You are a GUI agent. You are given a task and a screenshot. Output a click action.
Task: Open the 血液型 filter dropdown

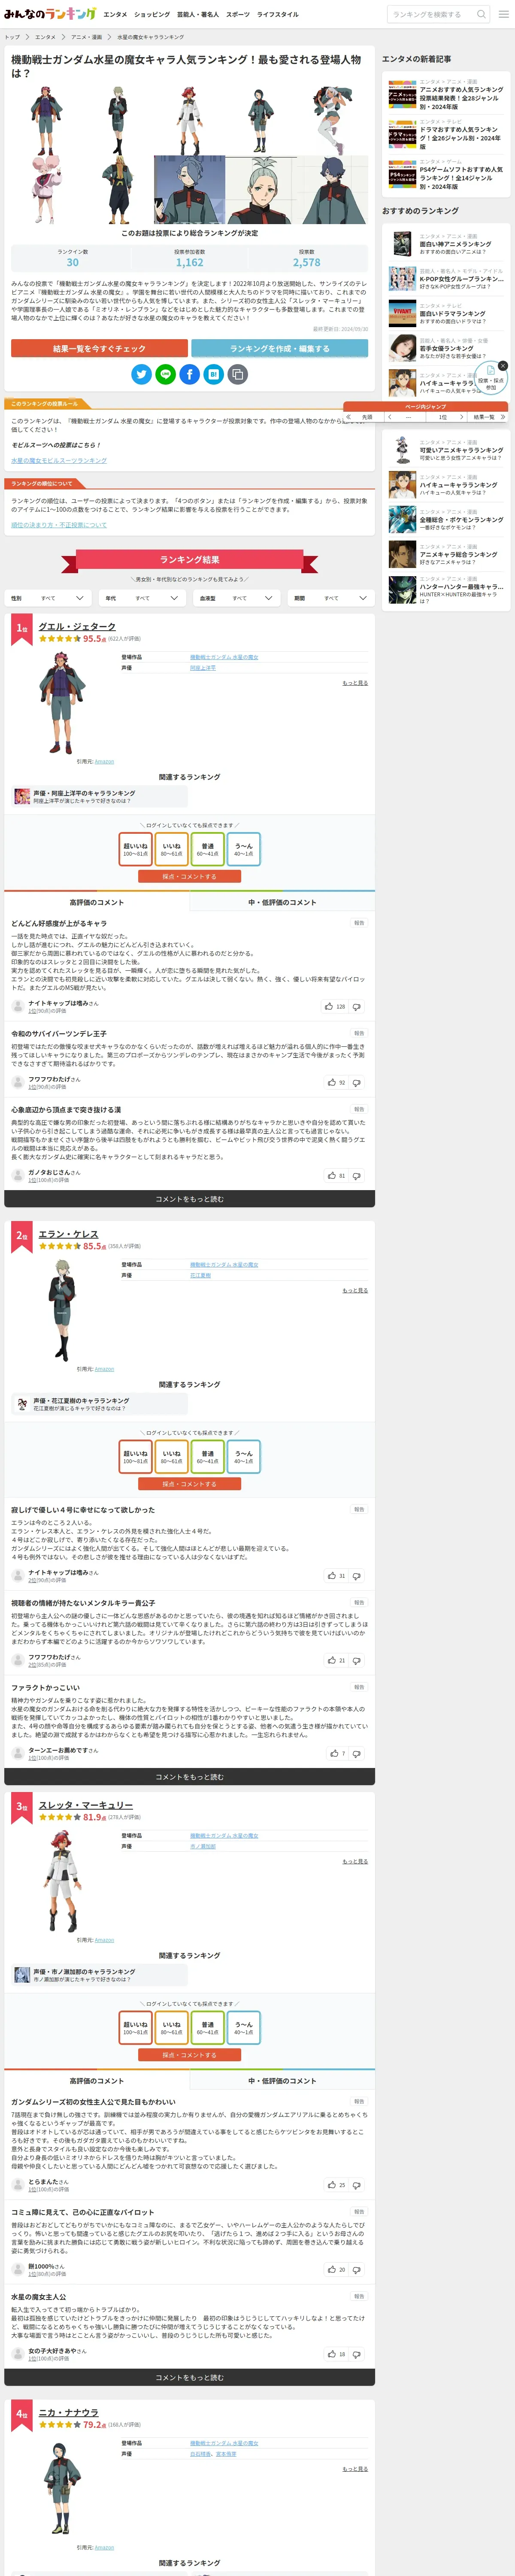[x=237, y=598]
